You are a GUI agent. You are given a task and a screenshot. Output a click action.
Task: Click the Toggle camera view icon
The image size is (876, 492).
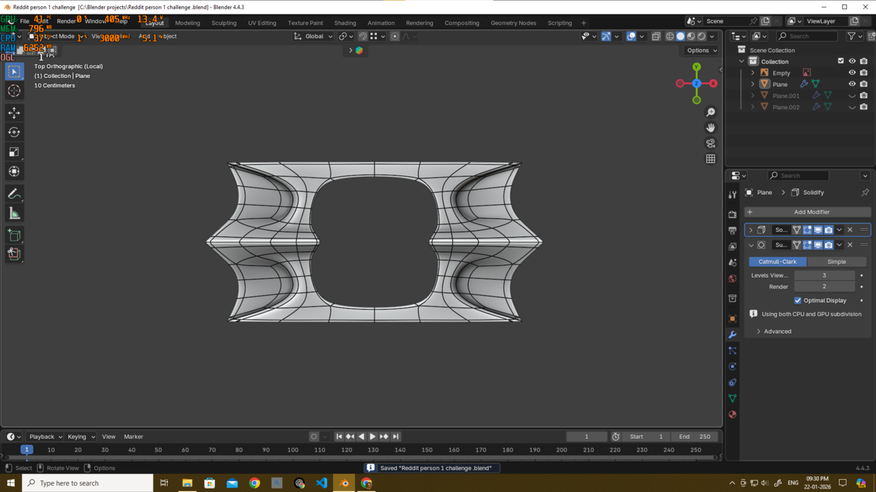[710, 143]
